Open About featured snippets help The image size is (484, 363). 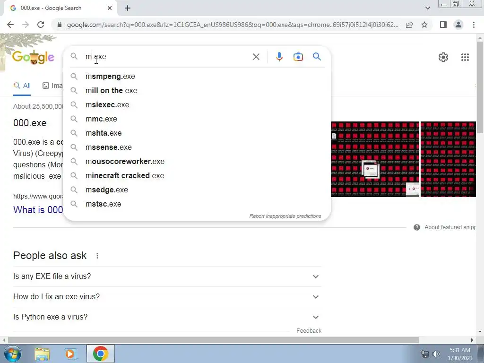click(444, 227)
